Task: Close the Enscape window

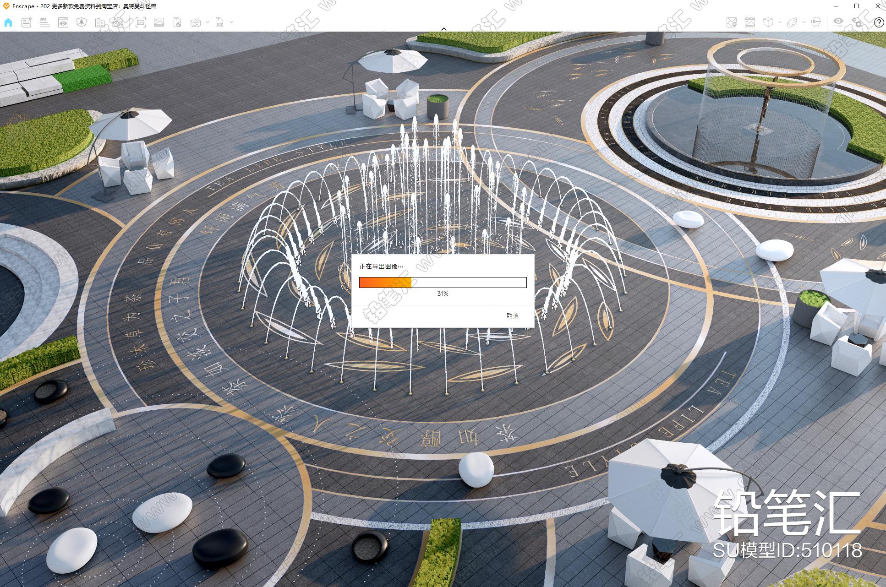Action: coord(878,6)
